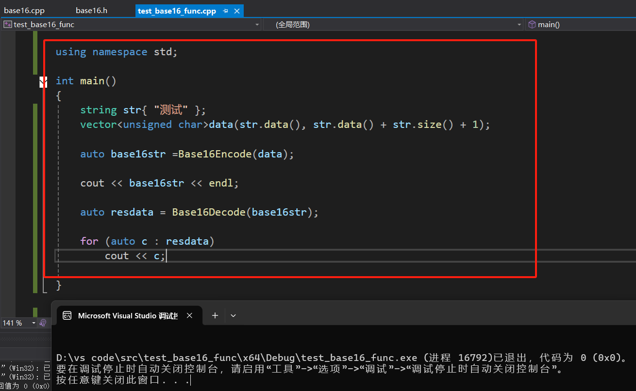Expand the terminal profiles dropdown chevron
The height and width of the screenshot is (391, 636).
point(233,315)
